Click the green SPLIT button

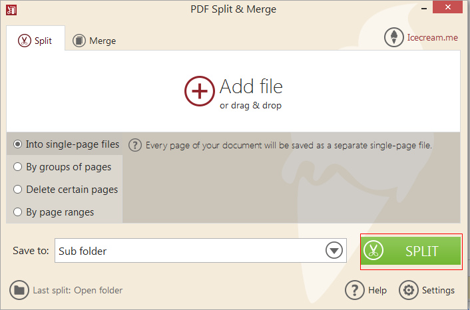[411, 251]
